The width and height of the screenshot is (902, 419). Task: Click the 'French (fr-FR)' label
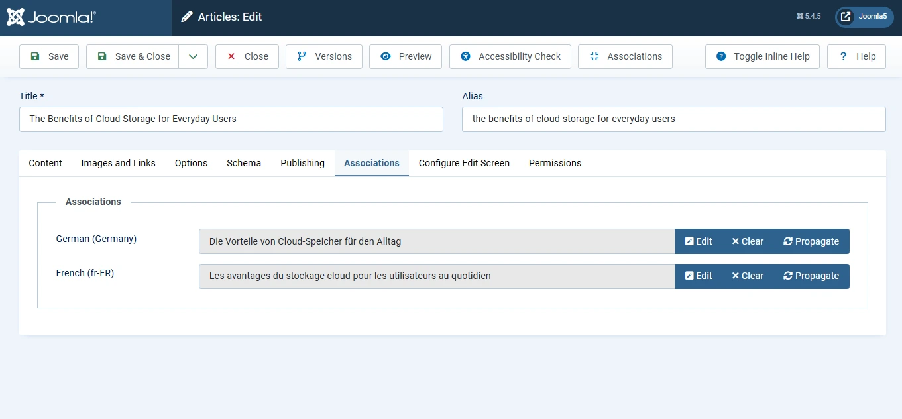(x=85, y=273)
